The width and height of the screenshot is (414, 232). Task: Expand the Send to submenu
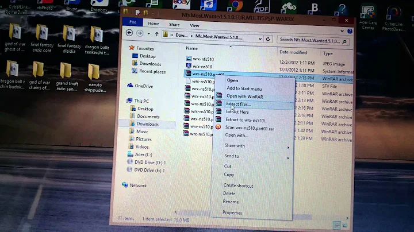pos(231,156)
